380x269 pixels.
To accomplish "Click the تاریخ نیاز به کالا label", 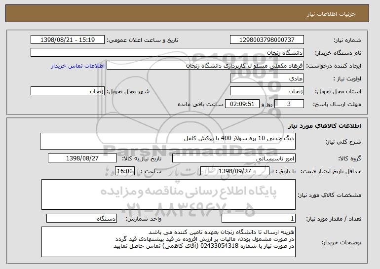I will [142, 158].
